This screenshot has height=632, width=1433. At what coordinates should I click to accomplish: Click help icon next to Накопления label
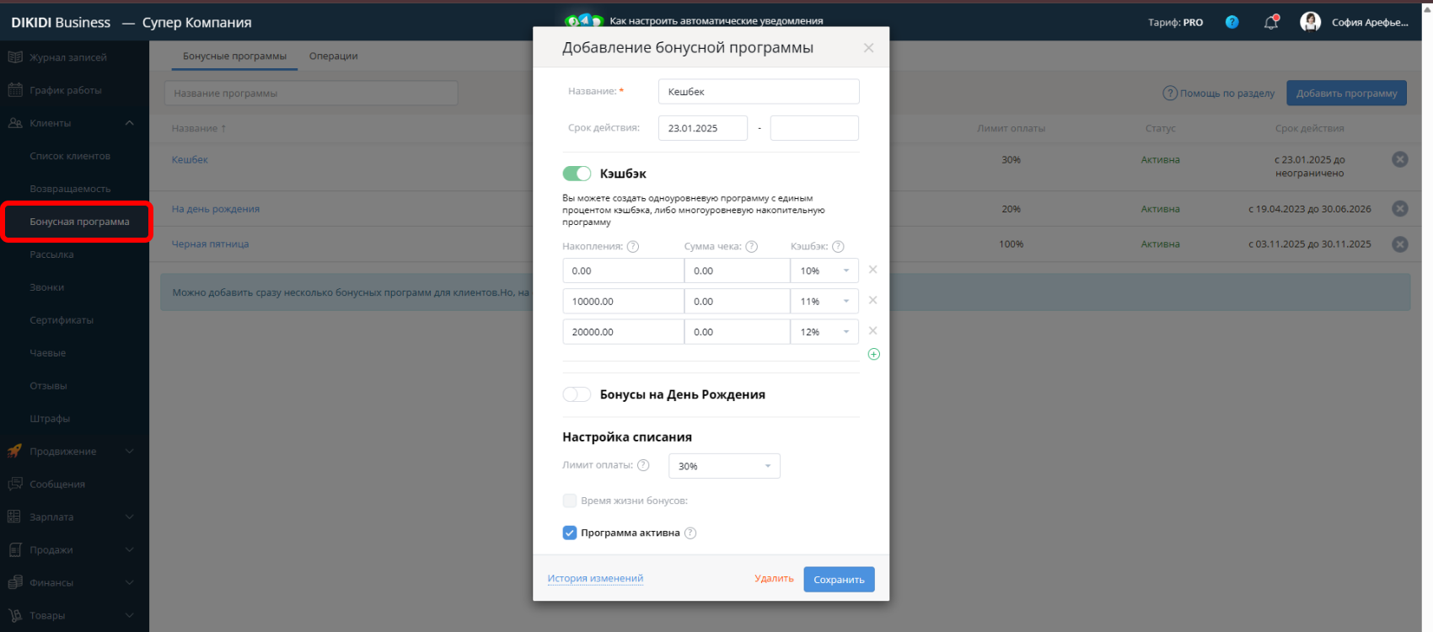(x=633, y=247)
